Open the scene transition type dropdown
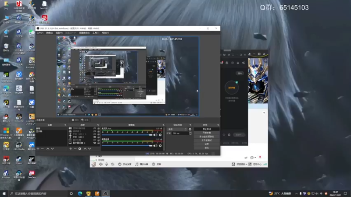 tap(177, 129)
